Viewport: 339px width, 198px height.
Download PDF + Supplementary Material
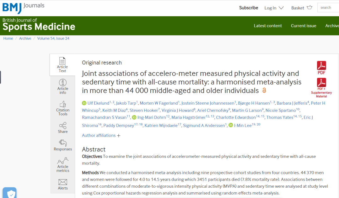tap(321, 83)
